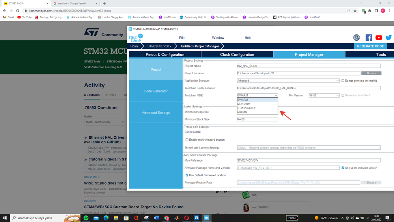Open the Office icon in the taskbar
This screenshot has width=394, height=222.
click(136, 218)
